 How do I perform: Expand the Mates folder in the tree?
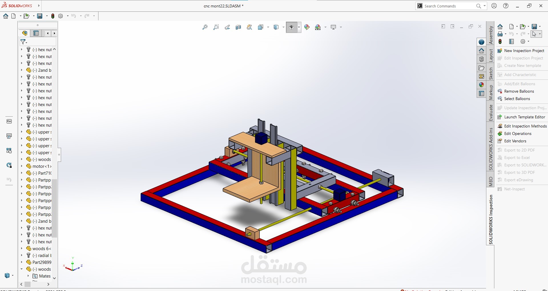[x=28, y=276]
